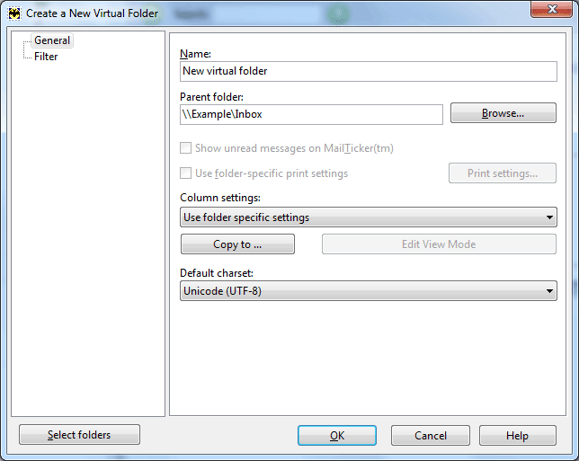Screen dimensions: 579x461
Task: Click into the Name text field
Action: point(368,71)
